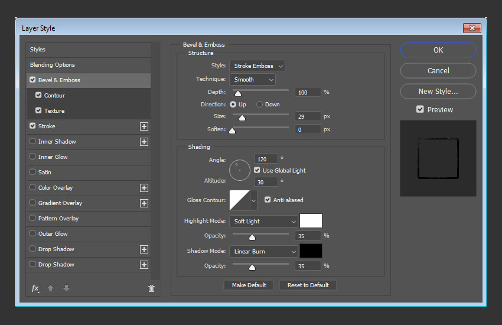Click the Depth value input field

(307, 92)
